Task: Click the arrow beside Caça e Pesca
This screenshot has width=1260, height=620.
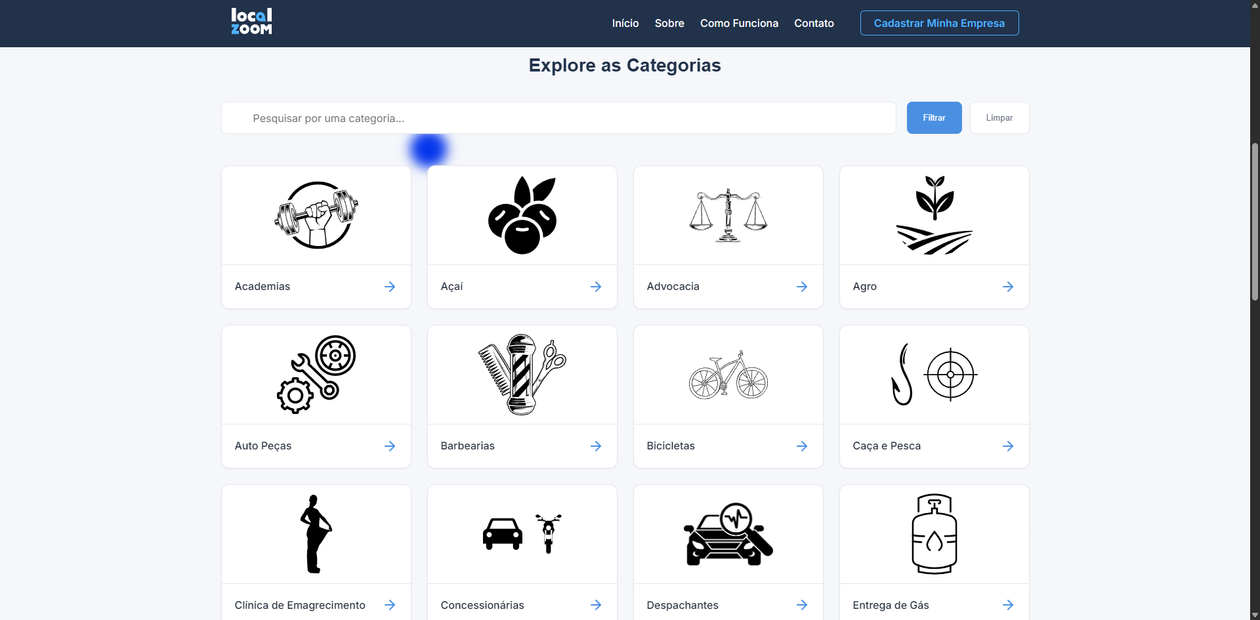Action: 1008,446
